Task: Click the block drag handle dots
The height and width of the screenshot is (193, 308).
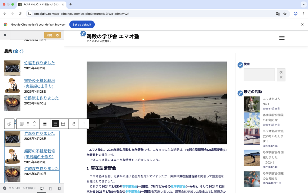Action: point(28,124)
